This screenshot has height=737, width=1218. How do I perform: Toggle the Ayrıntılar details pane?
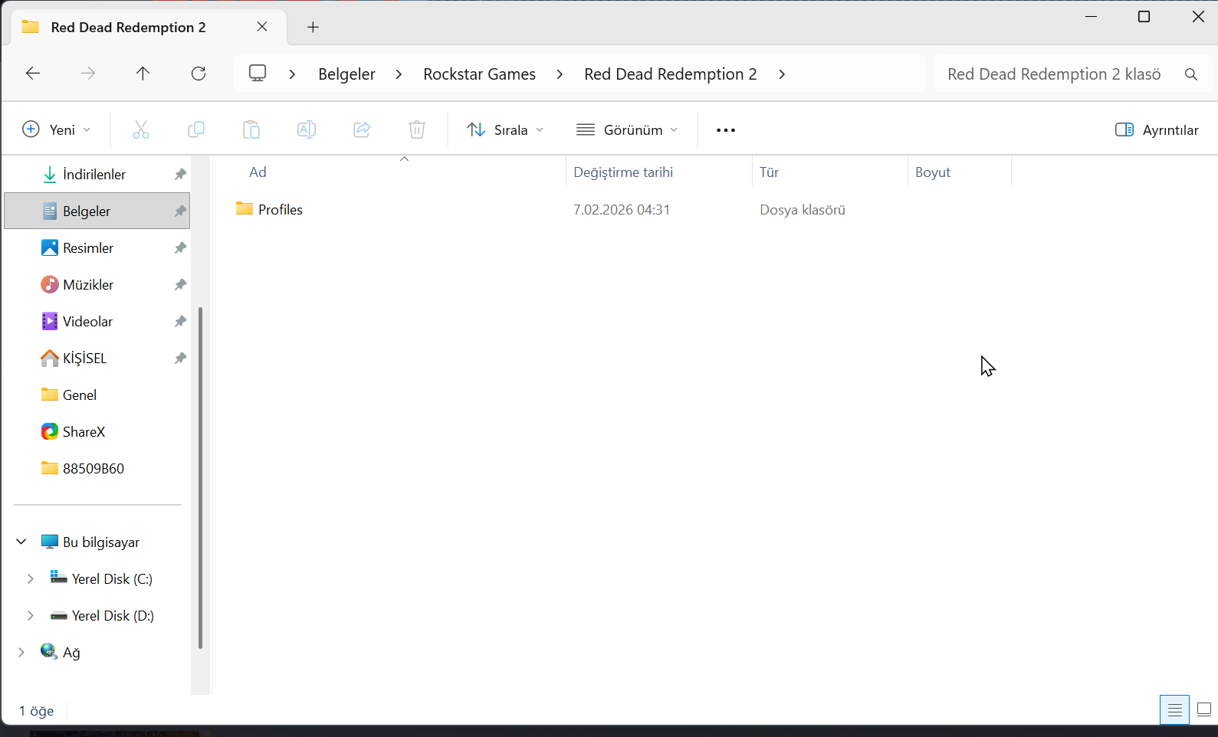(x=1157, y=129)
